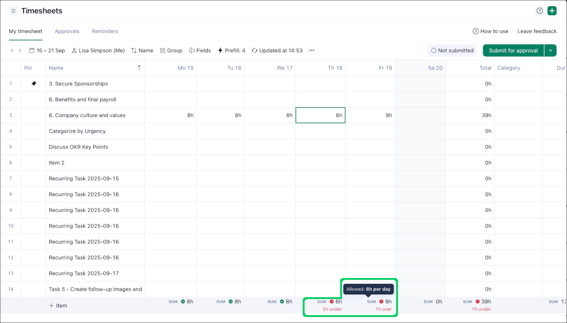Open the Group options
The image size is (567, 323).
click(171, 50)
